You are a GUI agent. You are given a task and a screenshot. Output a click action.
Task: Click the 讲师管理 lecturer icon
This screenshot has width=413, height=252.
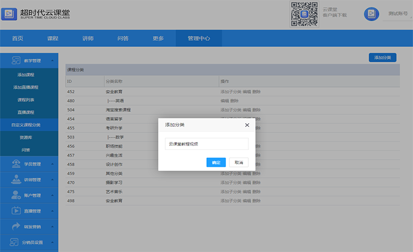click(15, 180)
